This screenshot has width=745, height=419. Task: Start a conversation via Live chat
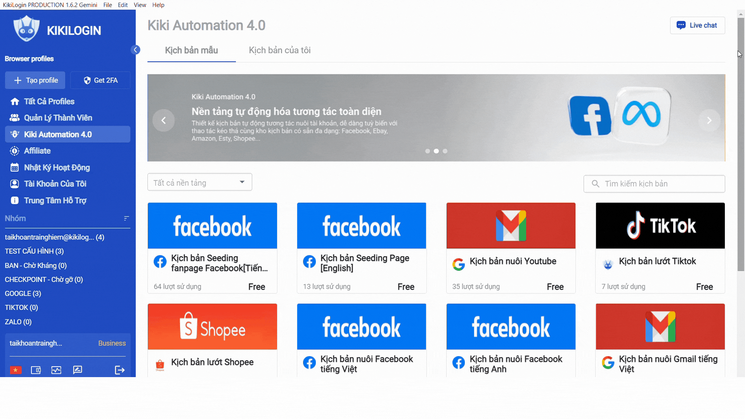point(697,25)
